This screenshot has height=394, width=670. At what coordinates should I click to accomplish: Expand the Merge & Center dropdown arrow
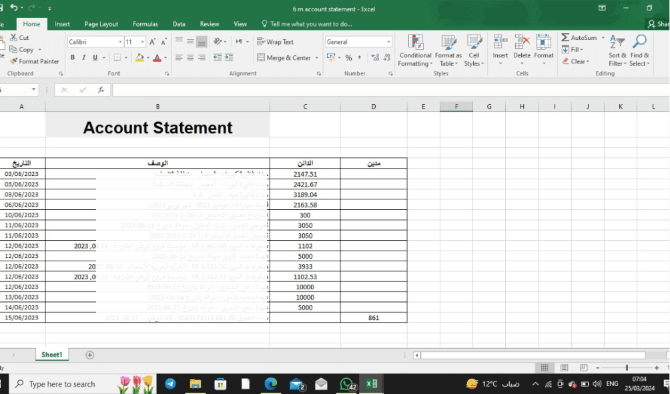316,57
